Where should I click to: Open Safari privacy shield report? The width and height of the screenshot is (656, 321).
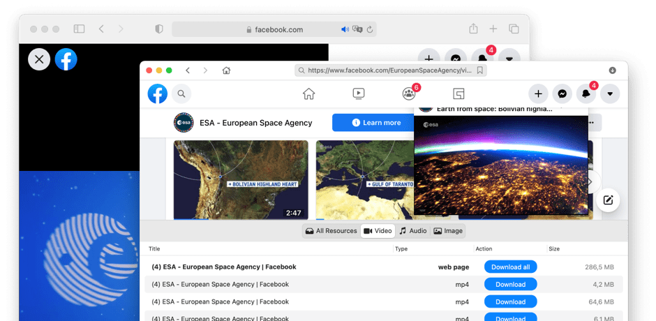pos(158,29)
